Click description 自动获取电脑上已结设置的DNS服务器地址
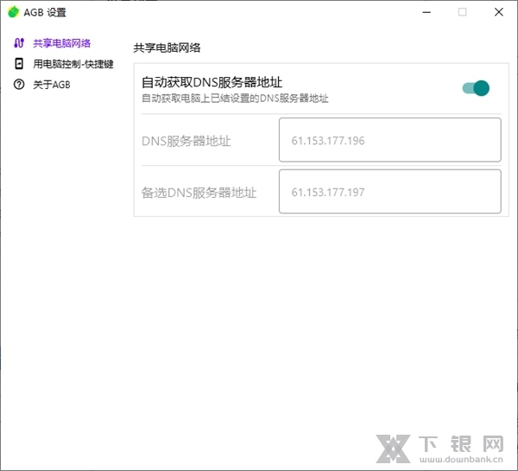Viewport: 518px width, 471px height. (235, 99)
